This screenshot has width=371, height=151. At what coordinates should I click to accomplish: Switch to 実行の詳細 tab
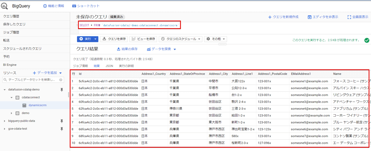point(126,66)
